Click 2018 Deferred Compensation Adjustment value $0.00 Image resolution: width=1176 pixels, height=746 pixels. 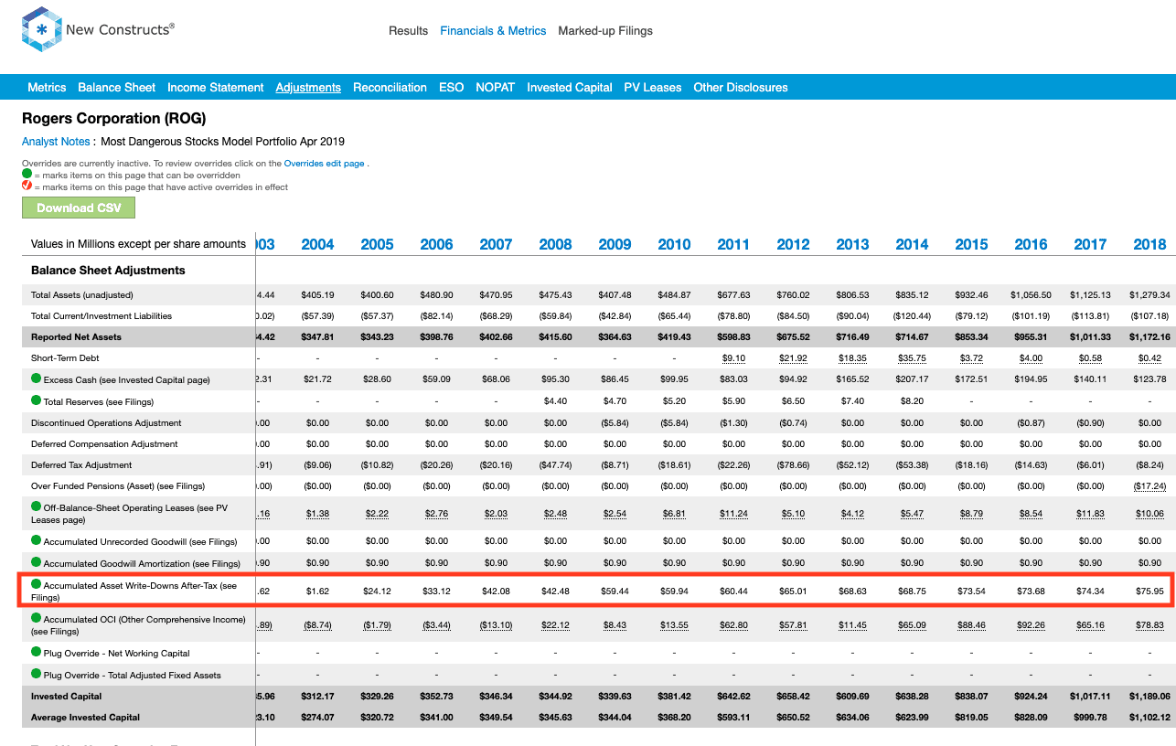(x=1149, y=444)
